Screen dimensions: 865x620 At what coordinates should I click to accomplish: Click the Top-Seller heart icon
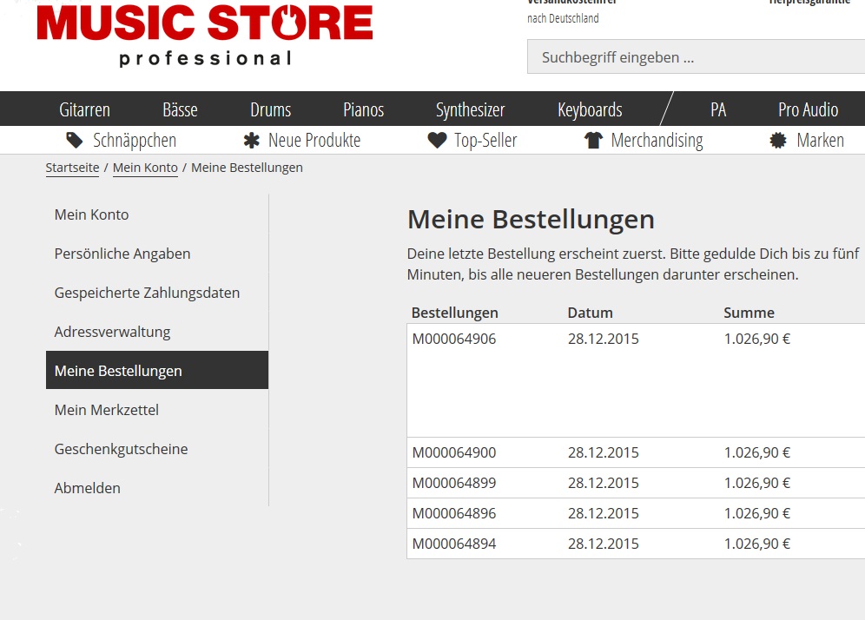pos(437,141)
